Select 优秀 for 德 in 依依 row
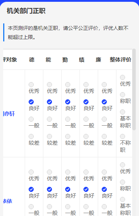The width and height of the screenshot is (139, 216). (31, 172)
